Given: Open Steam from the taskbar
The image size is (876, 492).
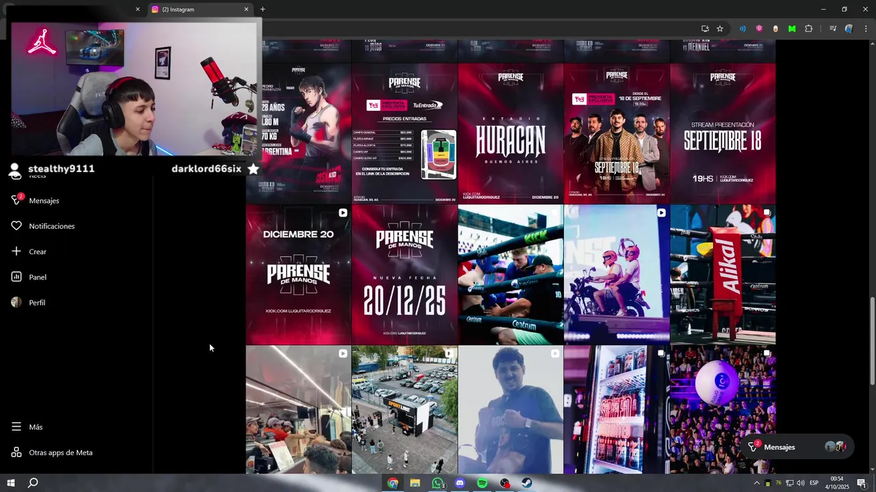Looking at the screenshot, I should coord(526,483).
